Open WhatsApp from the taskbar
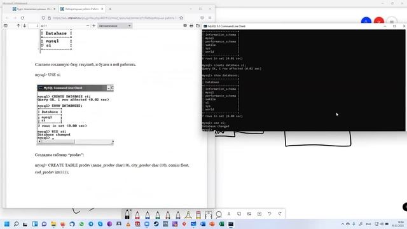This screenshot has width=407, height=229. (81, 224)
